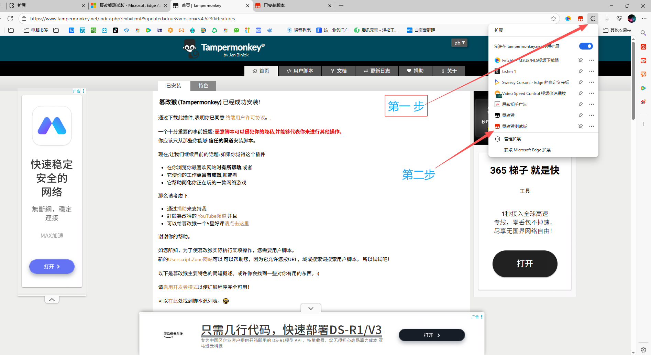Expand page content with the down chevron
This screenshot has width=651, height=355.
pos(310,308)
